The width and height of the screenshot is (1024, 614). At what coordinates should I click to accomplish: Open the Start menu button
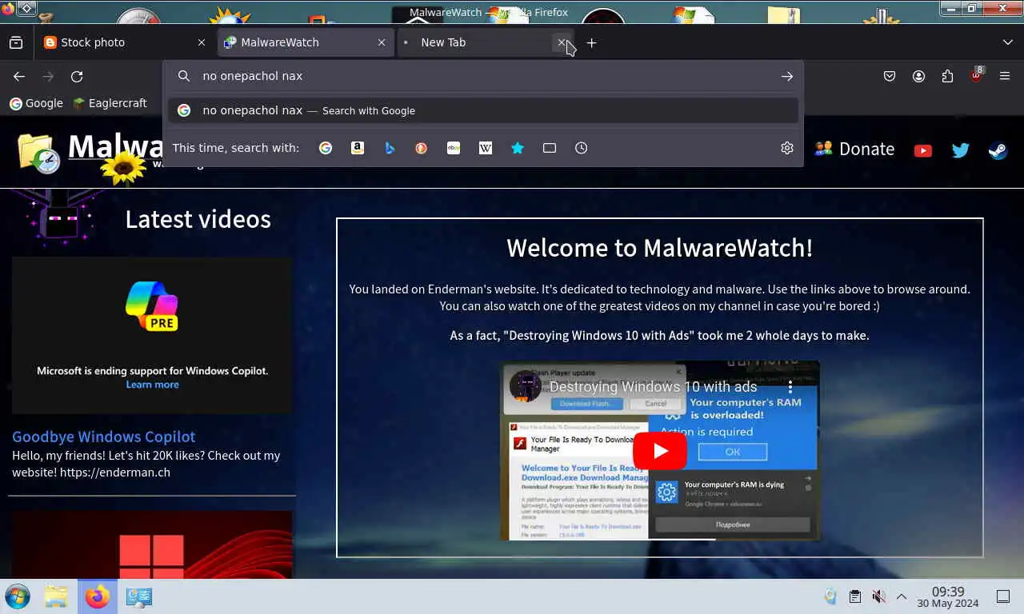coord(18,596)
